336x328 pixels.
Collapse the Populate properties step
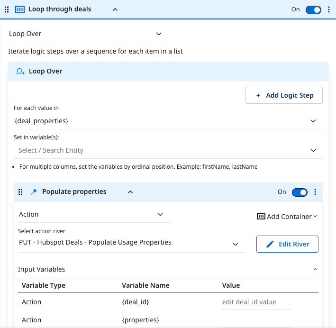coord(130,192)
